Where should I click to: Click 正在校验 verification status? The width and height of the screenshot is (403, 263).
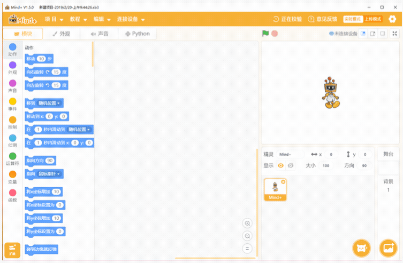(287, 19)
